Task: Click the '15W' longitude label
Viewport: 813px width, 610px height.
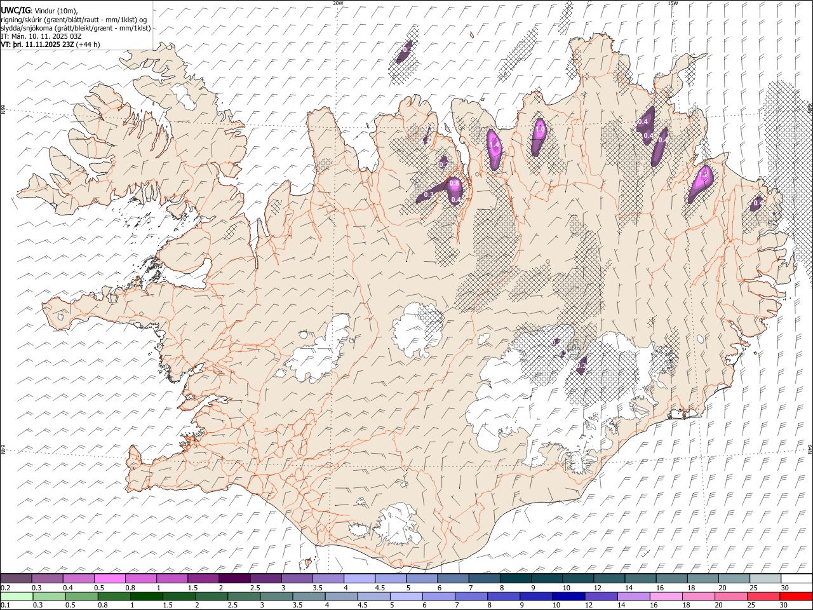Action: (673, 4)
